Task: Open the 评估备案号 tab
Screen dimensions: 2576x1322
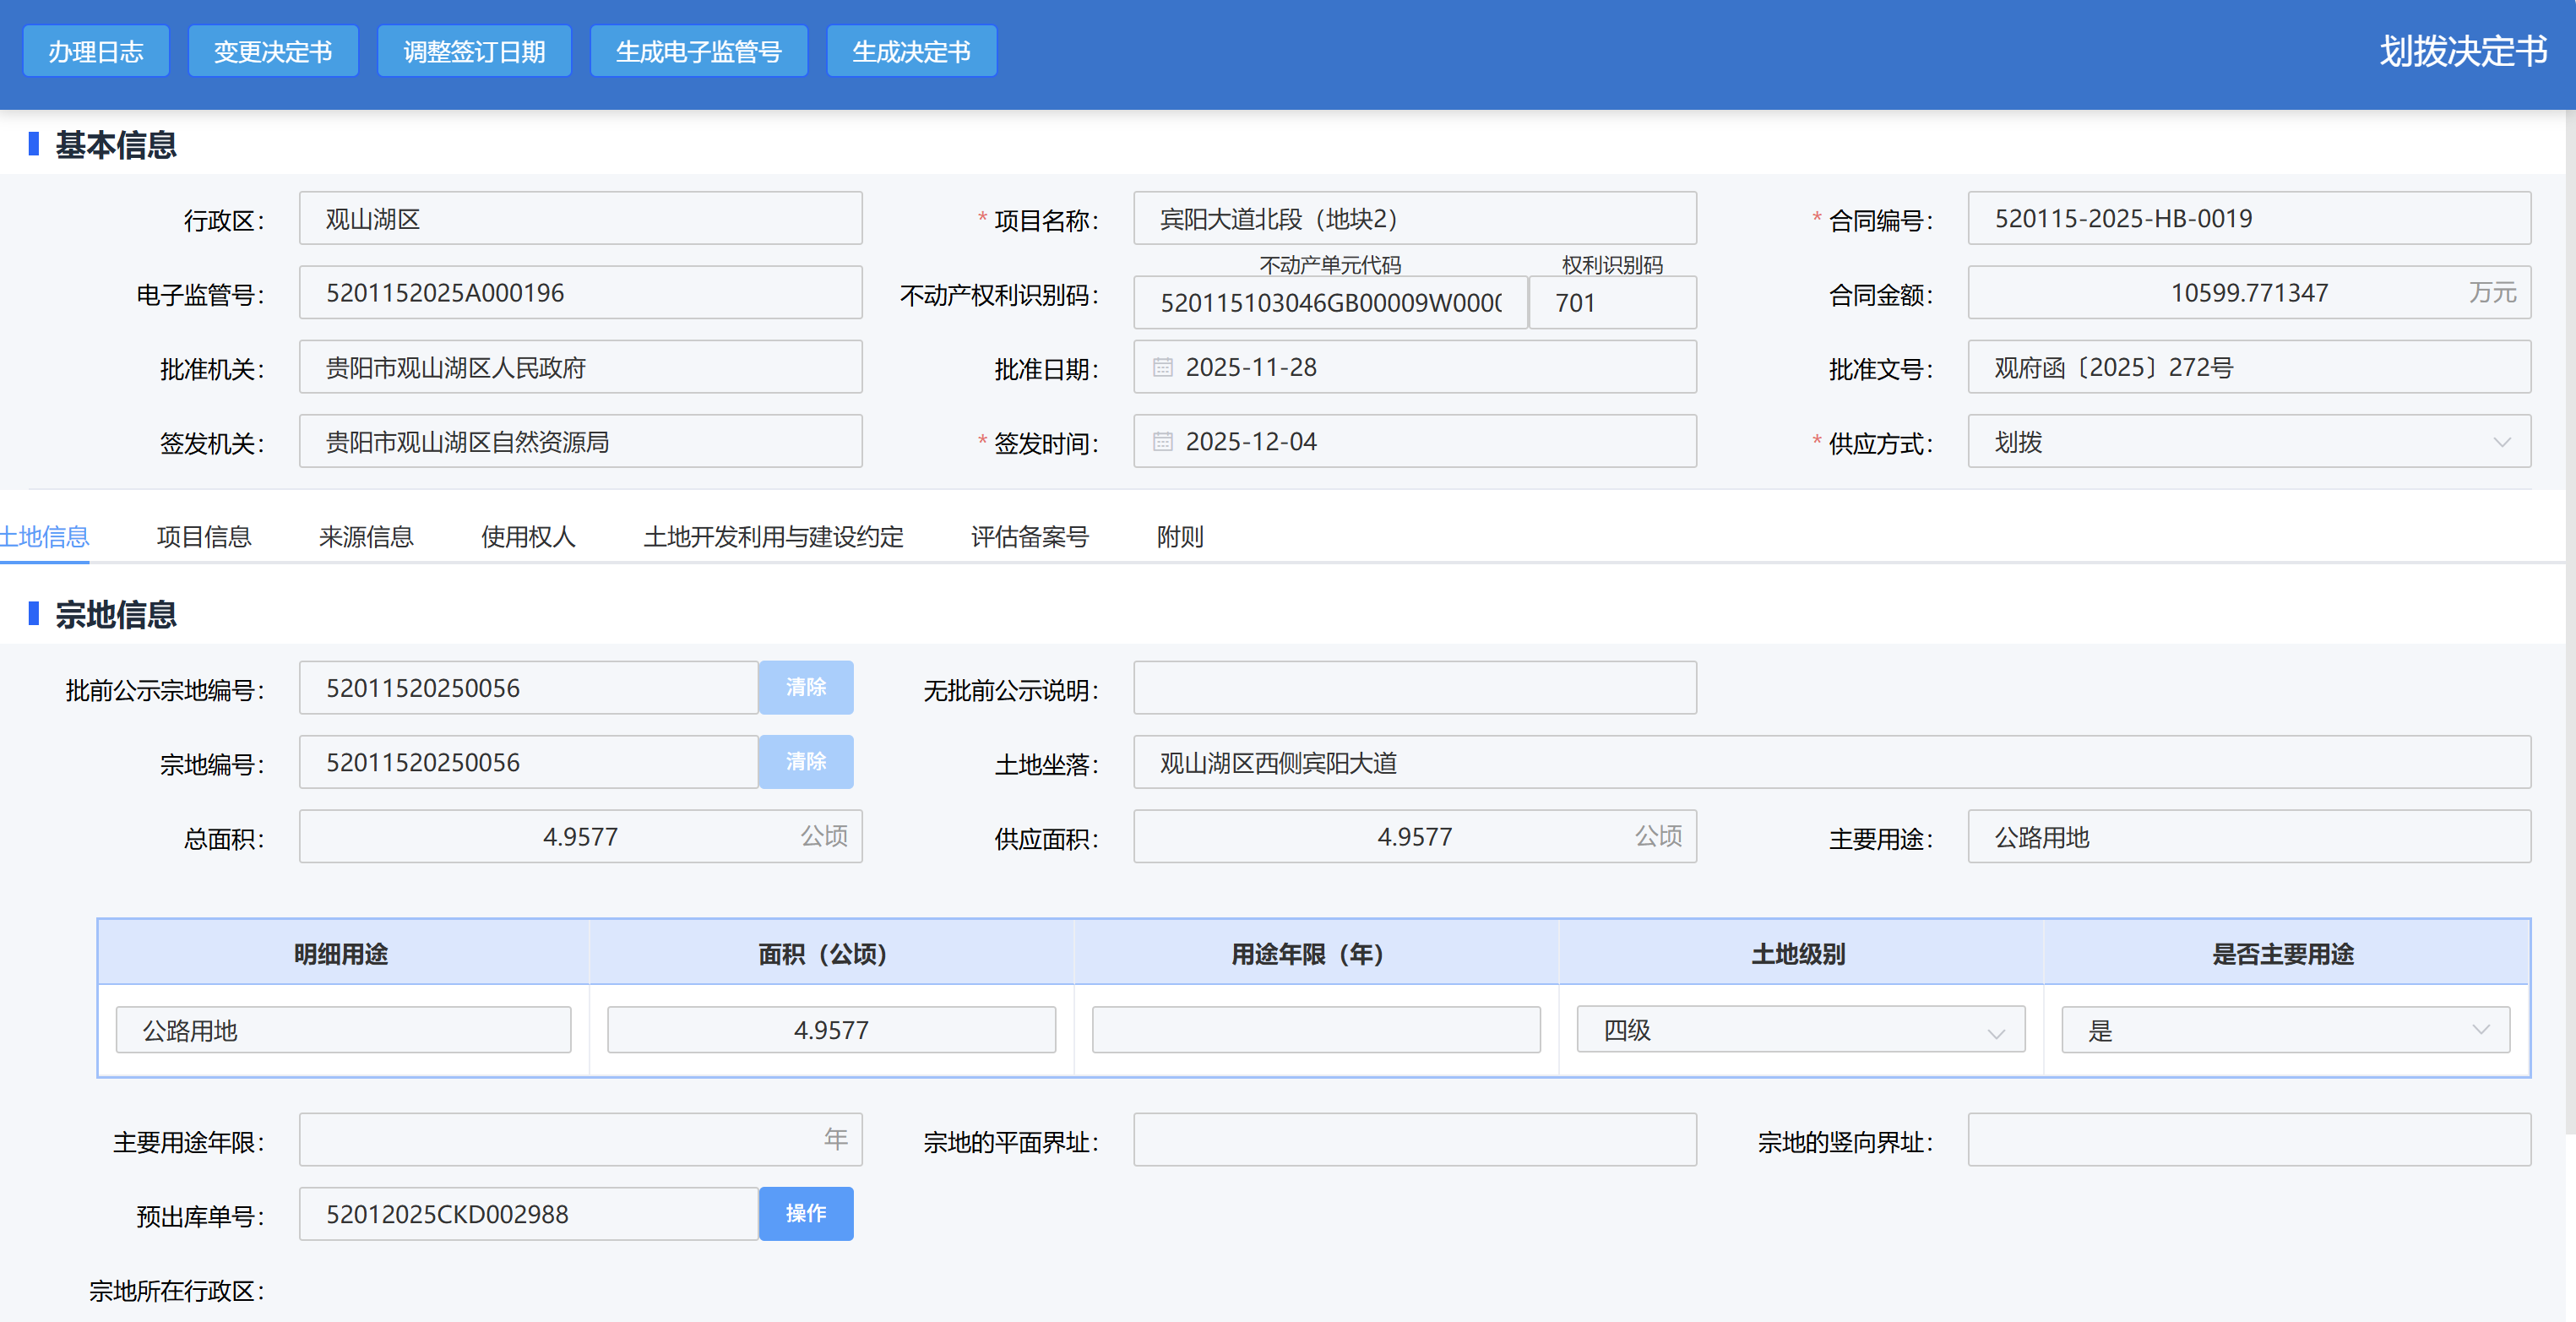Action: pos(1029,537)
